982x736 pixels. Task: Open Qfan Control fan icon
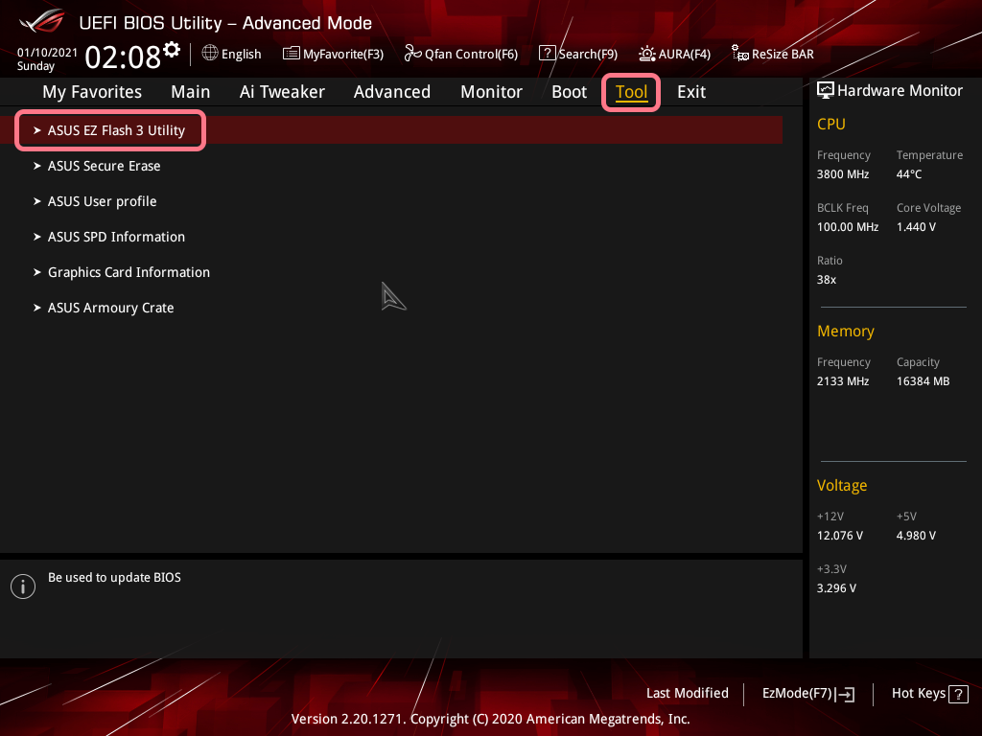point(412,54)
